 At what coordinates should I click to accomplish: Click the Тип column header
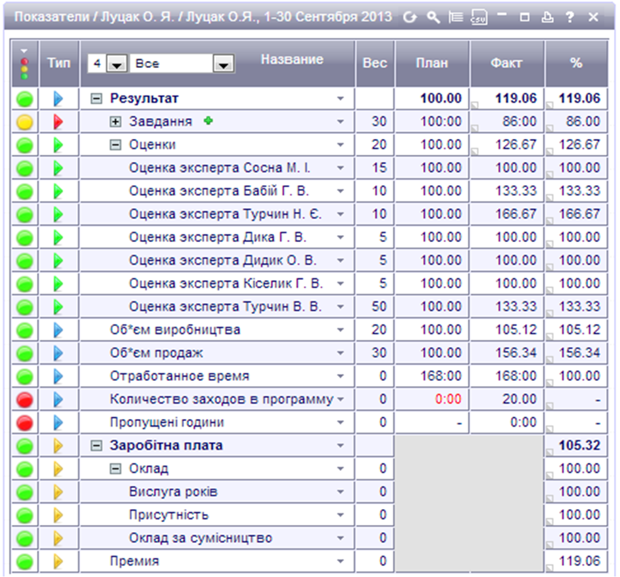point(59,63)
